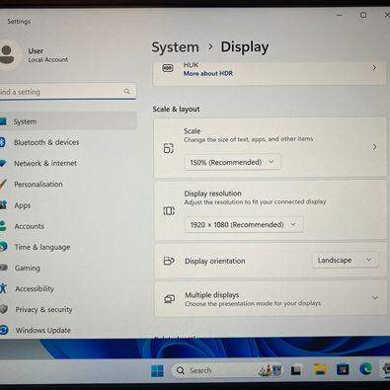The height and width of the screenshot is (390, 390).
Task: Click the black Task View taskbar icon
Action: (x=296, y=370)
